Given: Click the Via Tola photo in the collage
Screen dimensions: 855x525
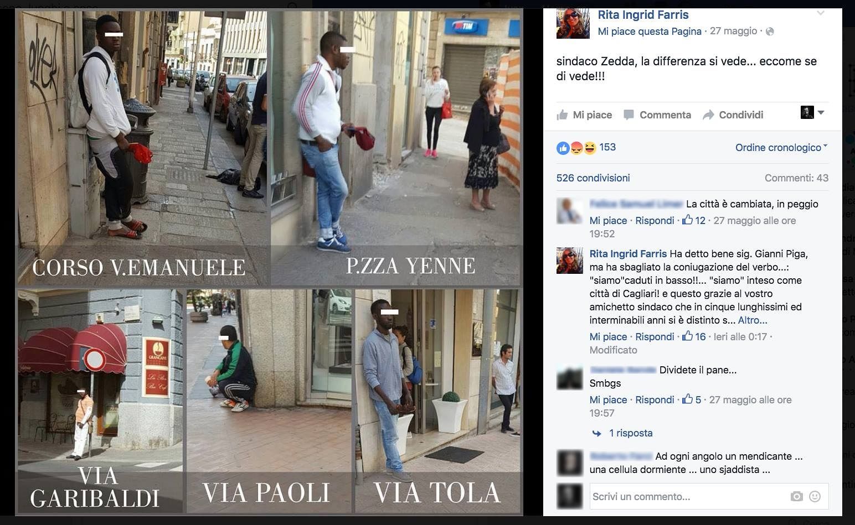Looking at the screenshot, I should [437, 401].
